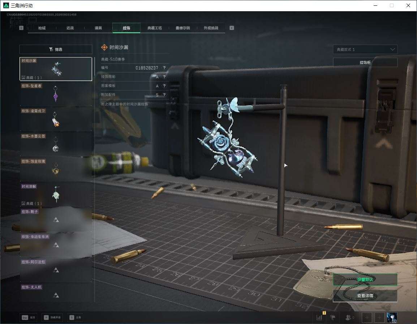Click the 典藏-S10赛季 label

click(x=113, y=59)
